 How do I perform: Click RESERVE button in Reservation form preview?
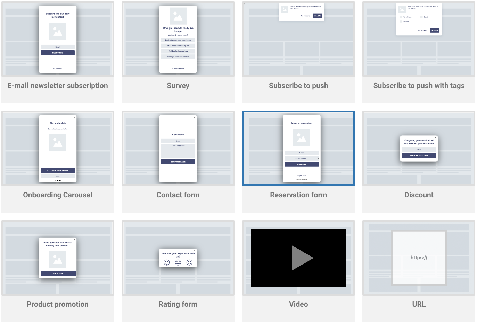[x=302, y=164]
